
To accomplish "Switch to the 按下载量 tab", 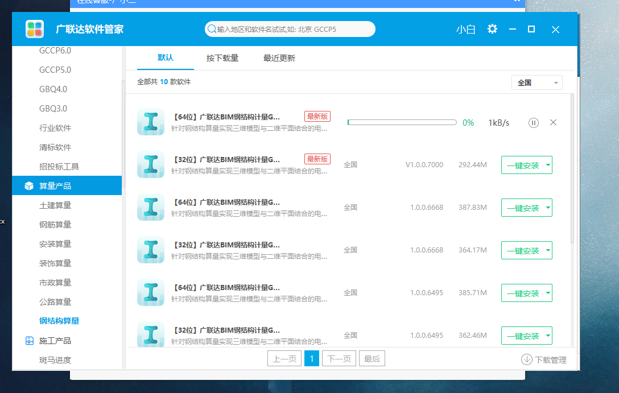I will (x=222, y=58).
